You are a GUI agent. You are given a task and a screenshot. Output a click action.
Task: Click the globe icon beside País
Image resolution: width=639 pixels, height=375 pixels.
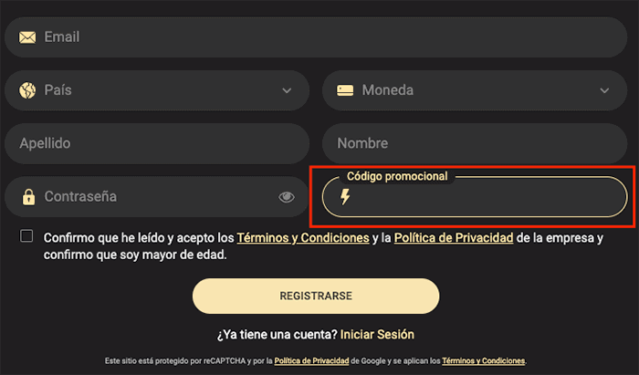[27, 90]
